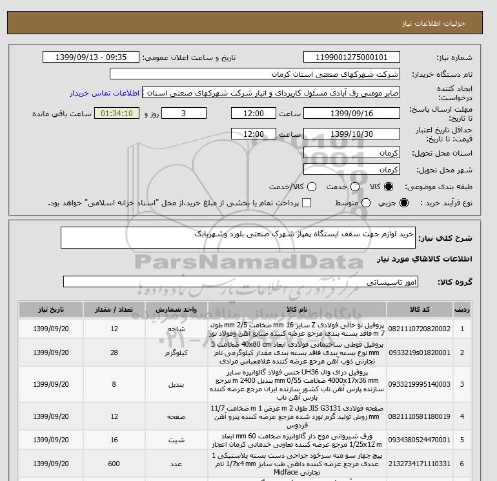The image size is (497, 481).
Task: Click the Z steel profile item name in row 1
Action: click(297, 329)
